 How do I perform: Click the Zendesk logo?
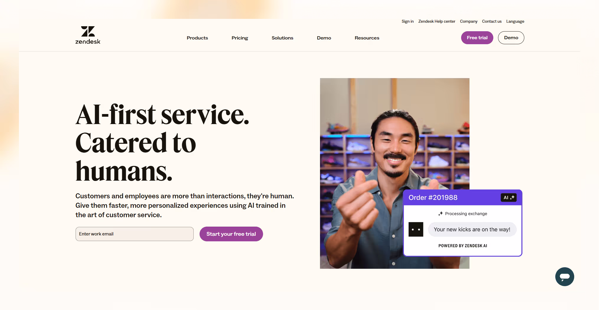point(88,35)
